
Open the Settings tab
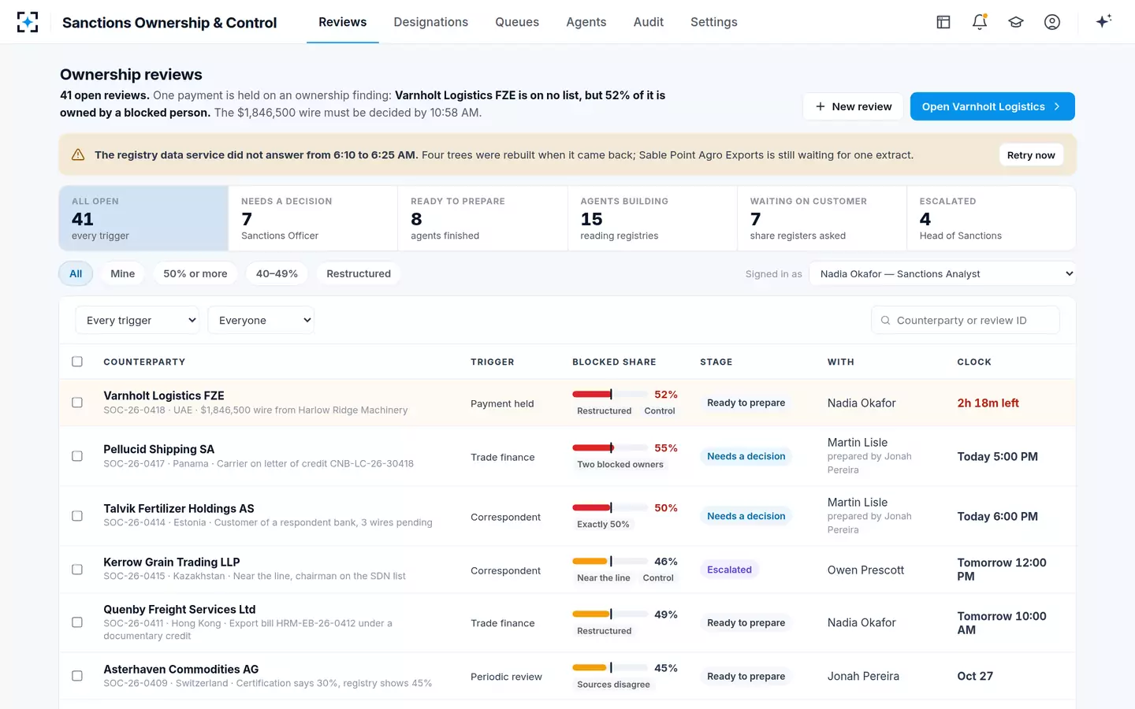[x=714, y=22]
